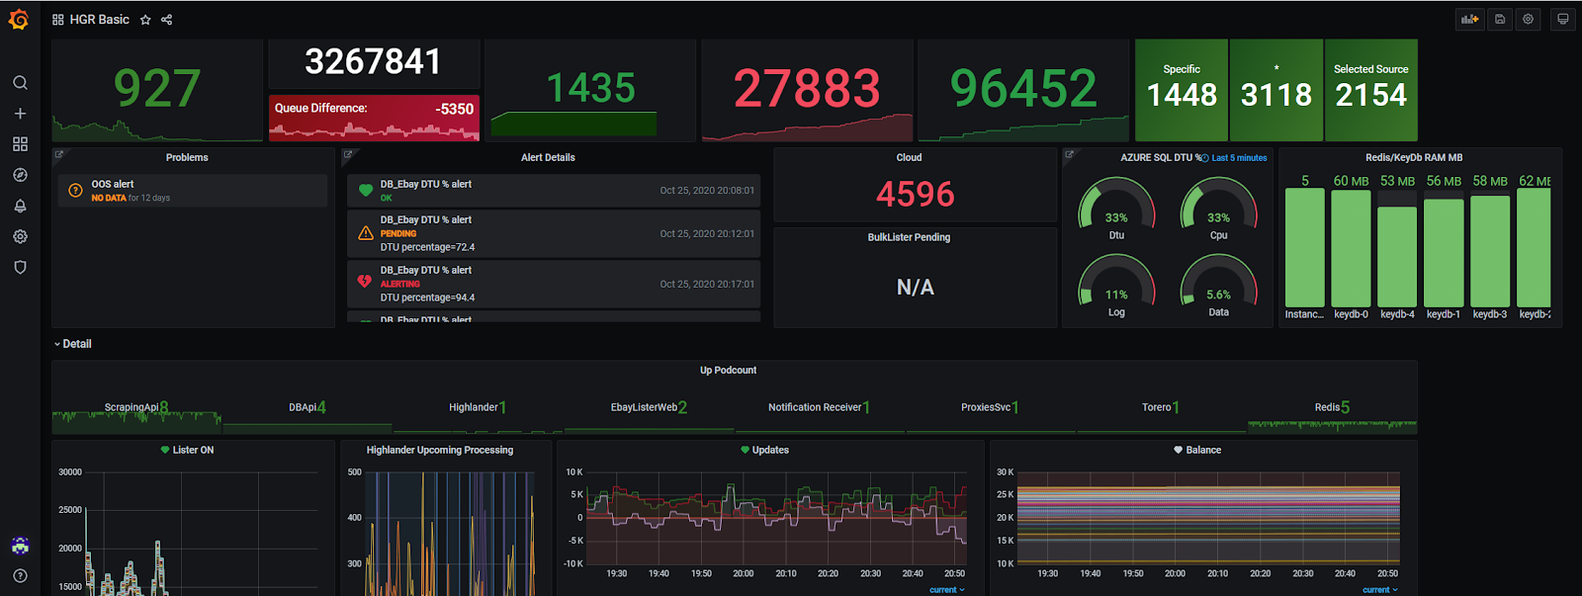Open the Updates panel title

click(770, 450)
